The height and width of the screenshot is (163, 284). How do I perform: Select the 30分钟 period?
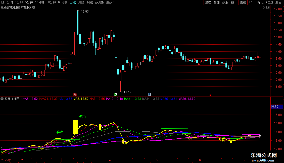(x=51, y=2)
